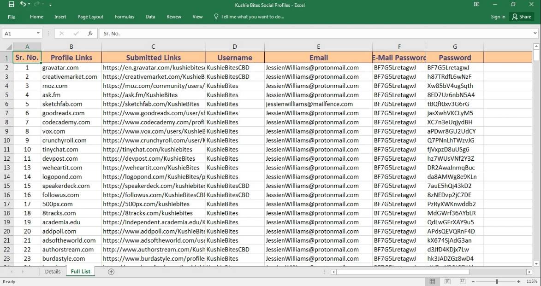The height and width of the screenshot is (286, 541).
Task: Open the Formulas ribbon tab
Action: (x=124, y=17)
